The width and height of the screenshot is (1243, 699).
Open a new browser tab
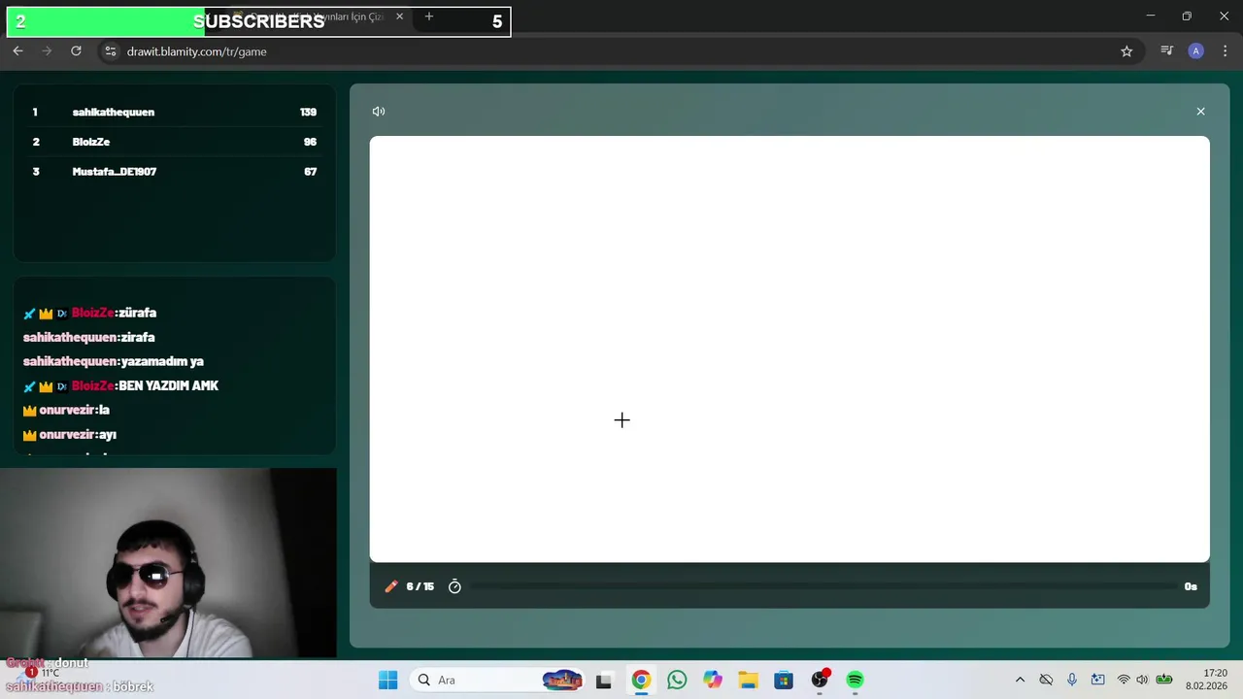(x=429, y=17)
